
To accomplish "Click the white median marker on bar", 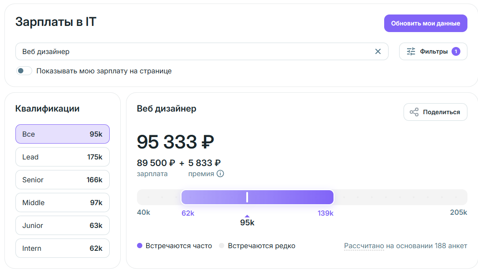I will [x=247, y=197].
